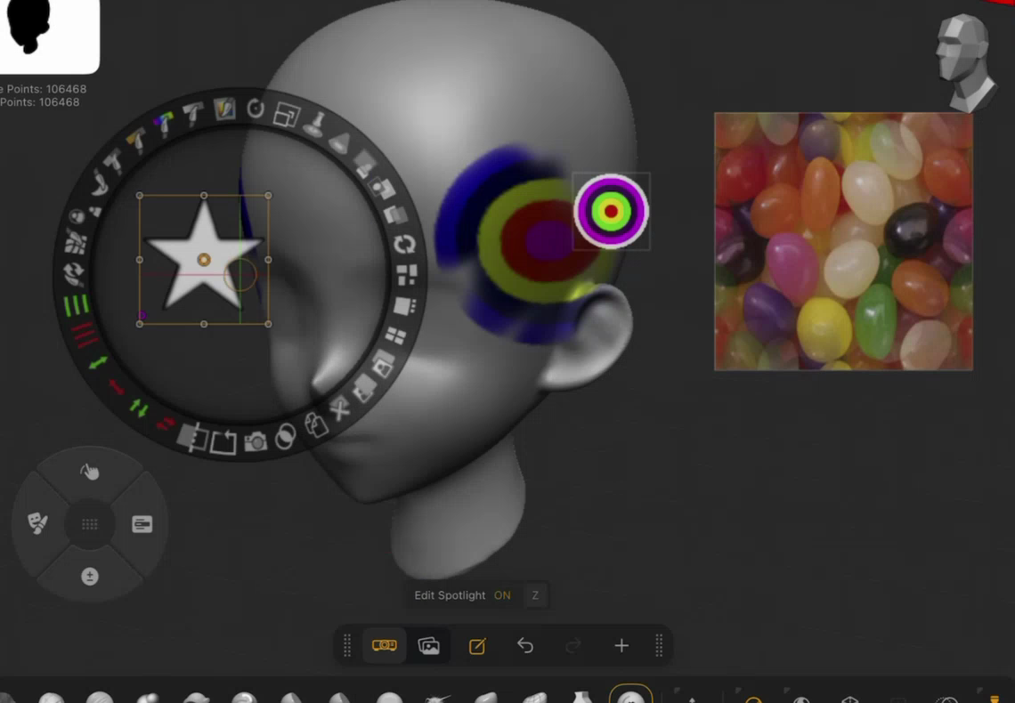
Task: Click the center dots grid of quad menu
Action: click(x=90, y=524)
